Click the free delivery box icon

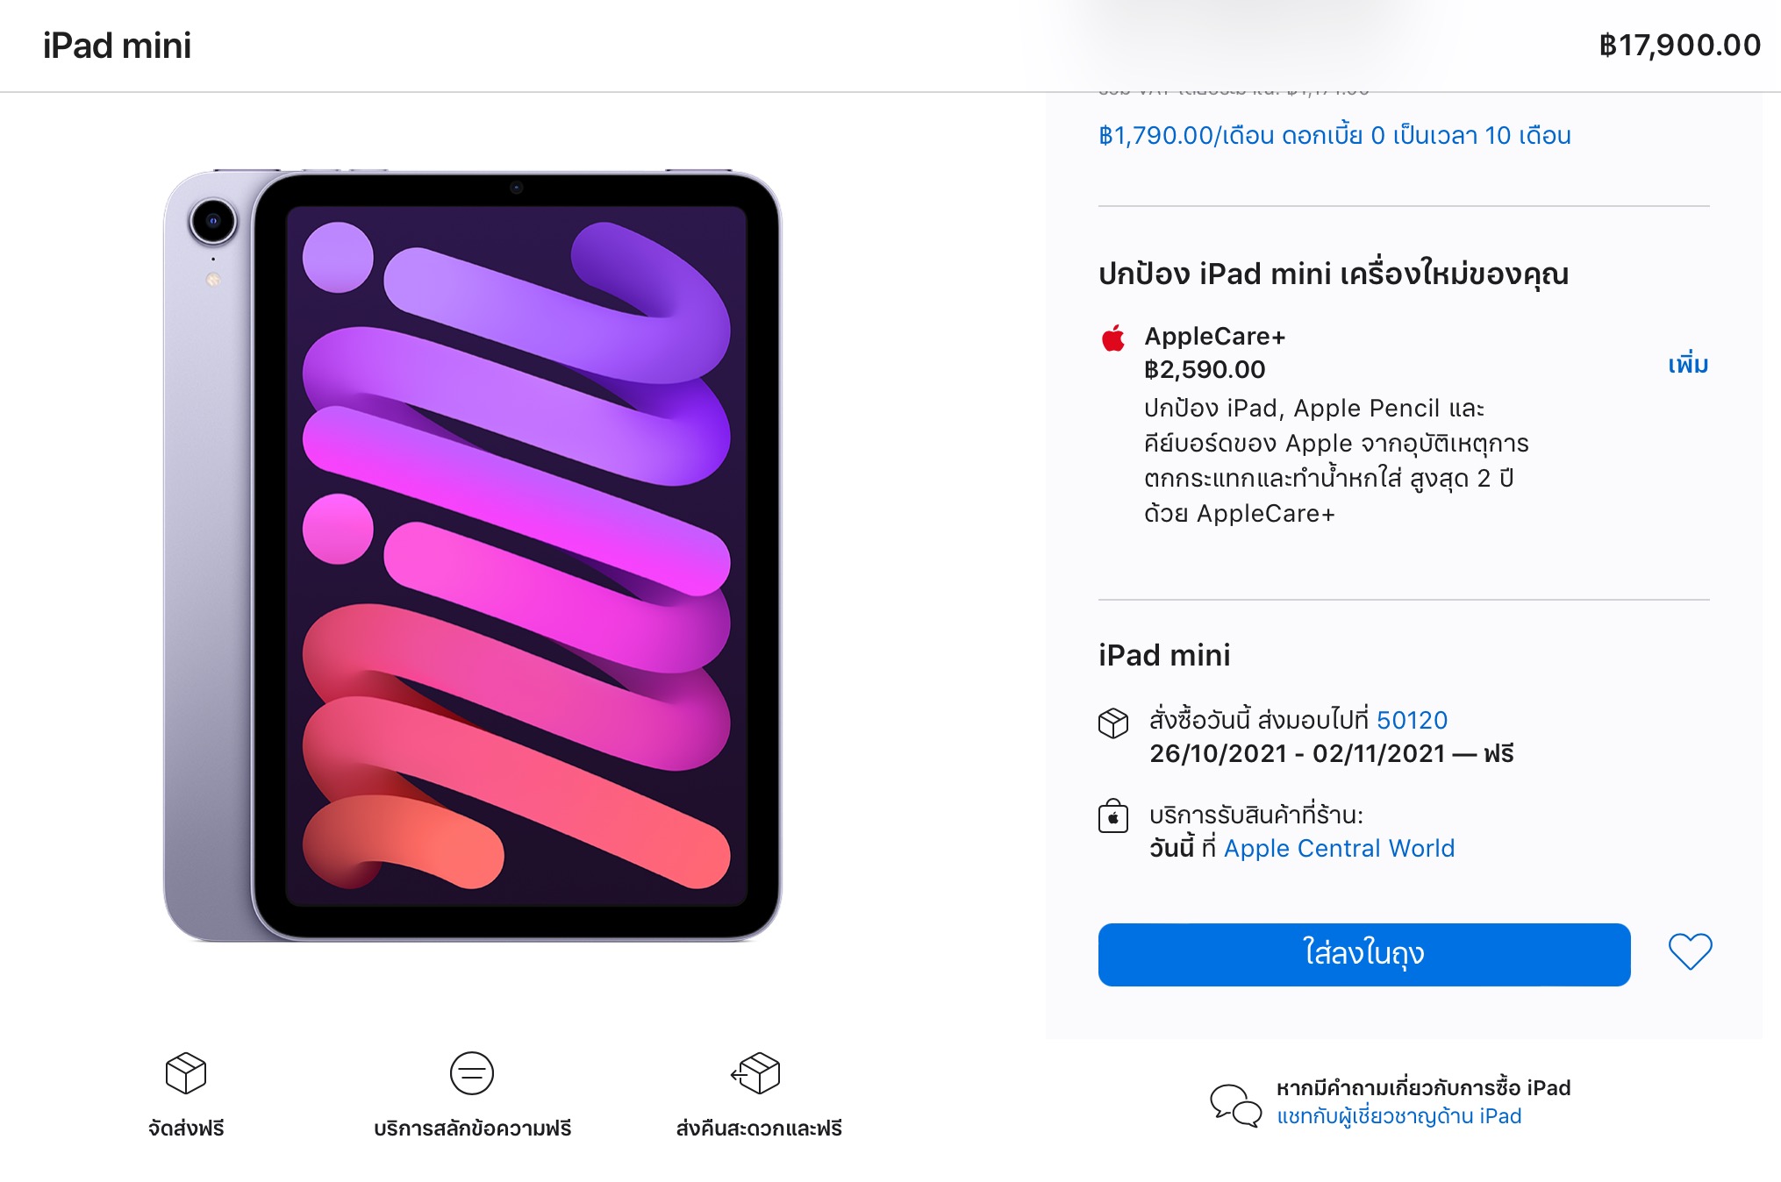[186, 1073]
